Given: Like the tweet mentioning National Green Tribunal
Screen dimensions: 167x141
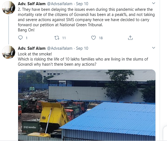Looking at the screenshot, I should click(94, 38).
